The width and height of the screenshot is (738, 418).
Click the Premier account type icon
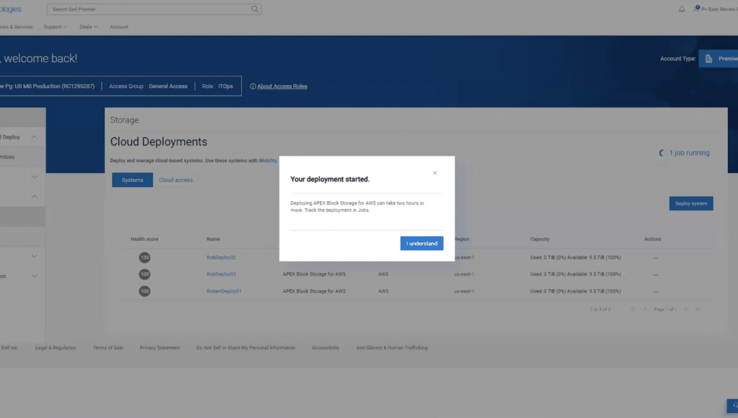point(708,59)
